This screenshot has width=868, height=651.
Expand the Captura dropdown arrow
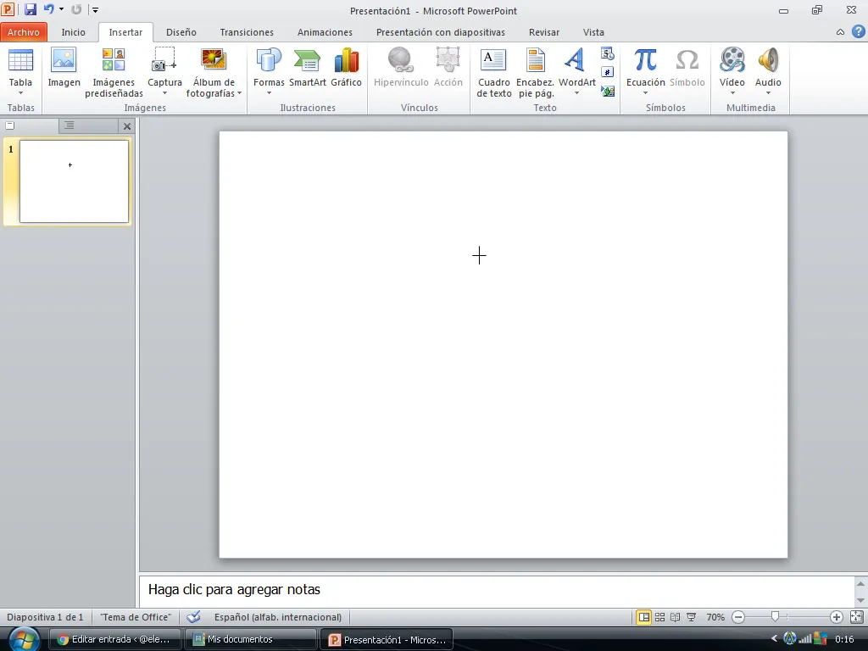tap(164, 93)
